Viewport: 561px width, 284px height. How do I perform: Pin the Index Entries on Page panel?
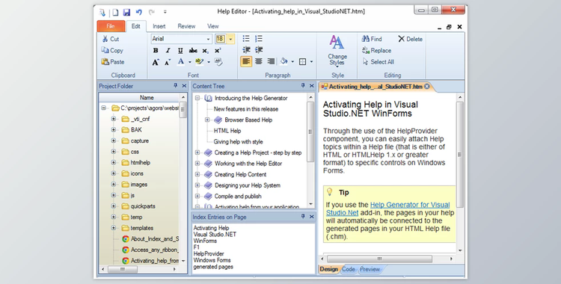pos(303,217)
